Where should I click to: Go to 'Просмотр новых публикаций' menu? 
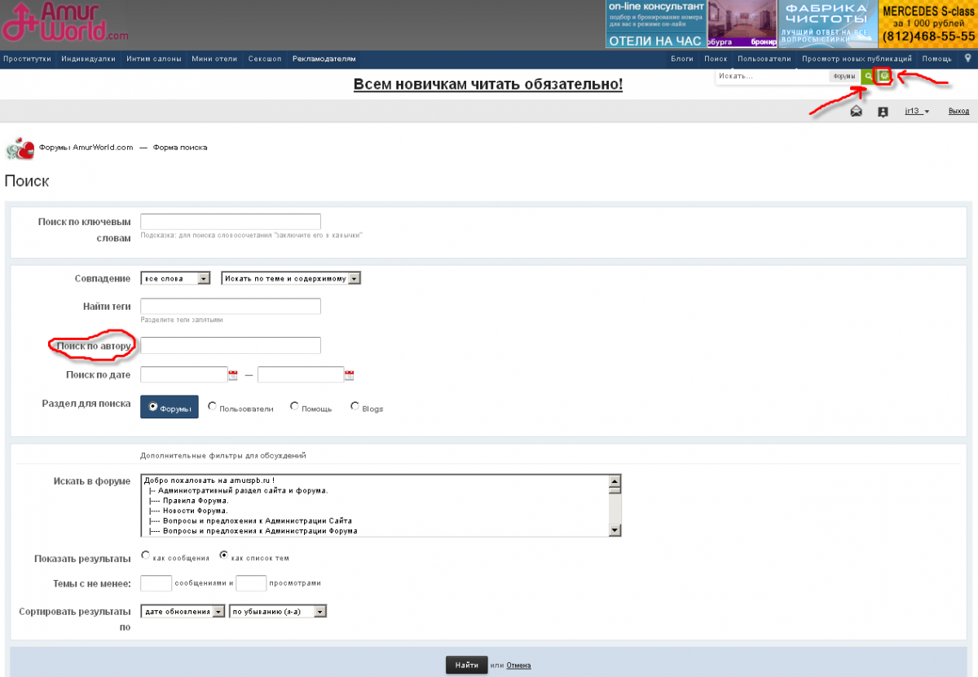pos(857,59)
